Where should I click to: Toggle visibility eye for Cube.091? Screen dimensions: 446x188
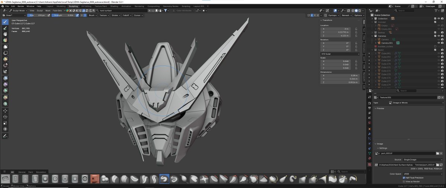pos(439,54)
